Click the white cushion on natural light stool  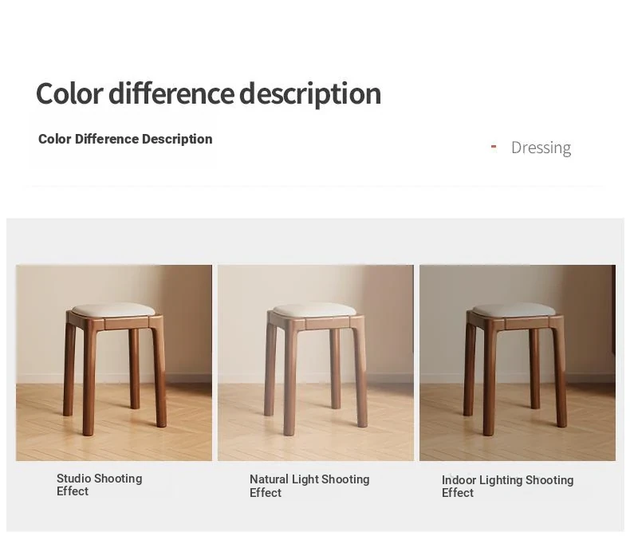click(313, 309)
